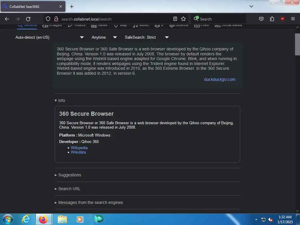Reload the current page
Image resolution: width=300 pixels, height=225 pixels.
coord(28,19)
